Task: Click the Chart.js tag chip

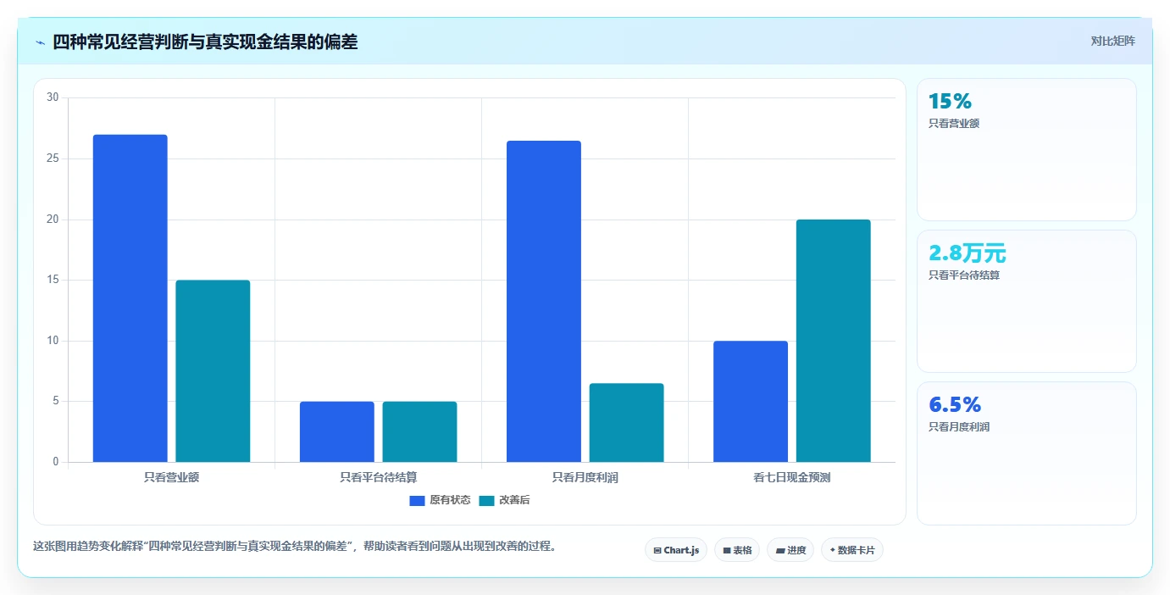Action: (x=676, y=550)
